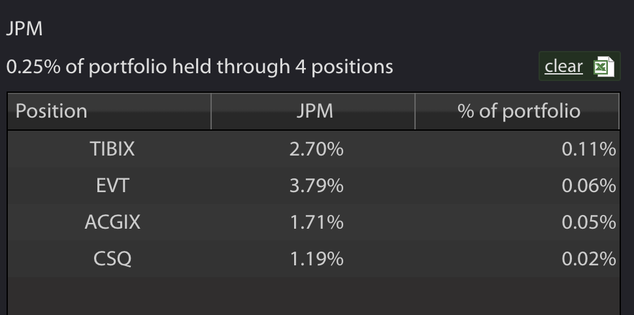The height and width of the screenshot is (315, 634).
Task: Select the ACGIX position row
Action: [x=313, y=222]
